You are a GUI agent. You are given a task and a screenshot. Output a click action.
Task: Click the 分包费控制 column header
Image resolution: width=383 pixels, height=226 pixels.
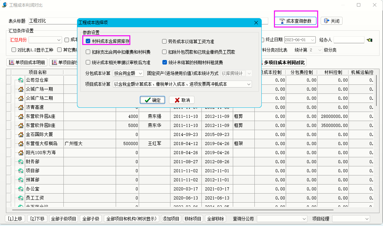(302, 72)
